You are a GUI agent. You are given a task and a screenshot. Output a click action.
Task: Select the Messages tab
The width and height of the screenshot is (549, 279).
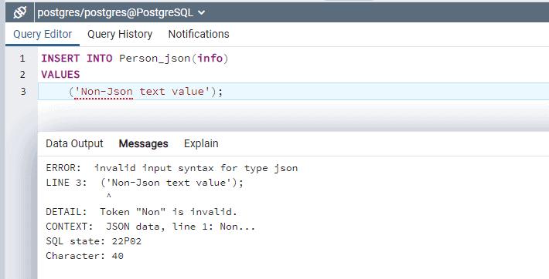coord(143,143)
